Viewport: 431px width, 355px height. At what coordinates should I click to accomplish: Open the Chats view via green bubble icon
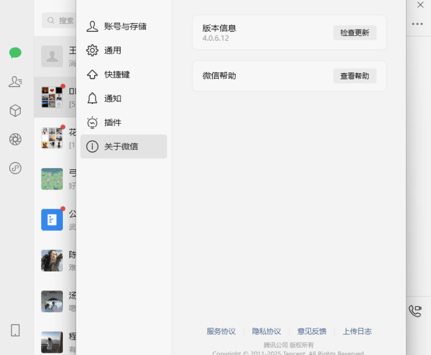tap(15, 53)
